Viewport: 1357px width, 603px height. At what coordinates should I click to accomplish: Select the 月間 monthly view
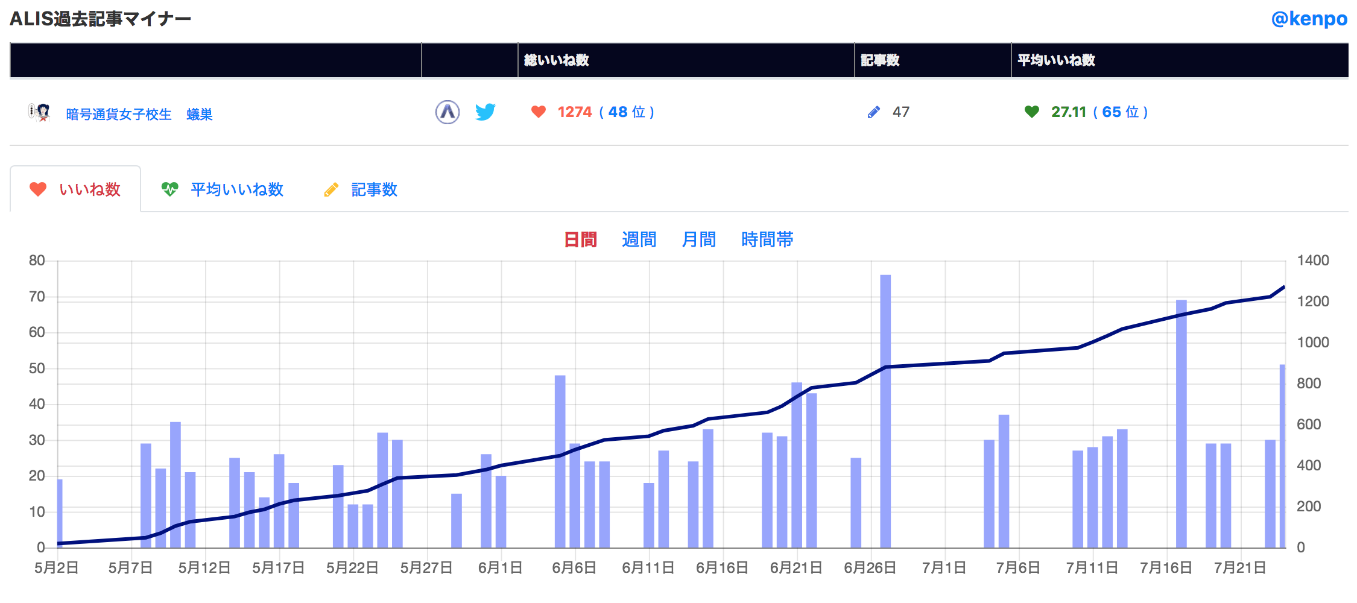tap(698, 239)
